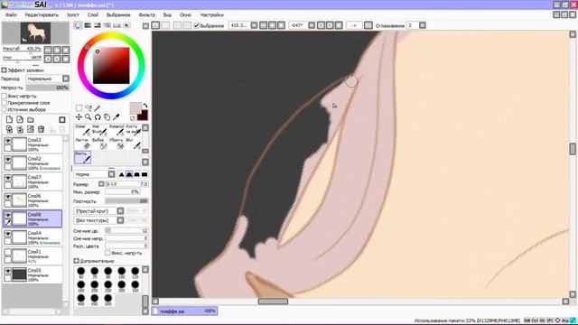Select the rectangular selection tool
The height and width of the screenshot is (325, 578).
point(79,108)
